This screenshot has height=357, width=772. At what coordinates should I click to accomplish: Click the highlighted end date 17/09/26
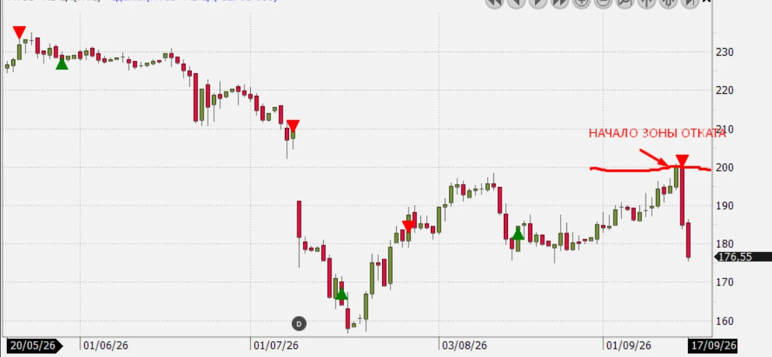[x=714, y=346]
